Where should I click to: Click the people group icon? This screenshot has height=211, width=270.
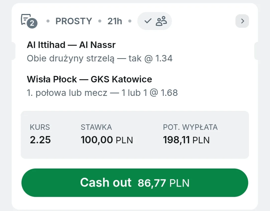click(161, 21)
